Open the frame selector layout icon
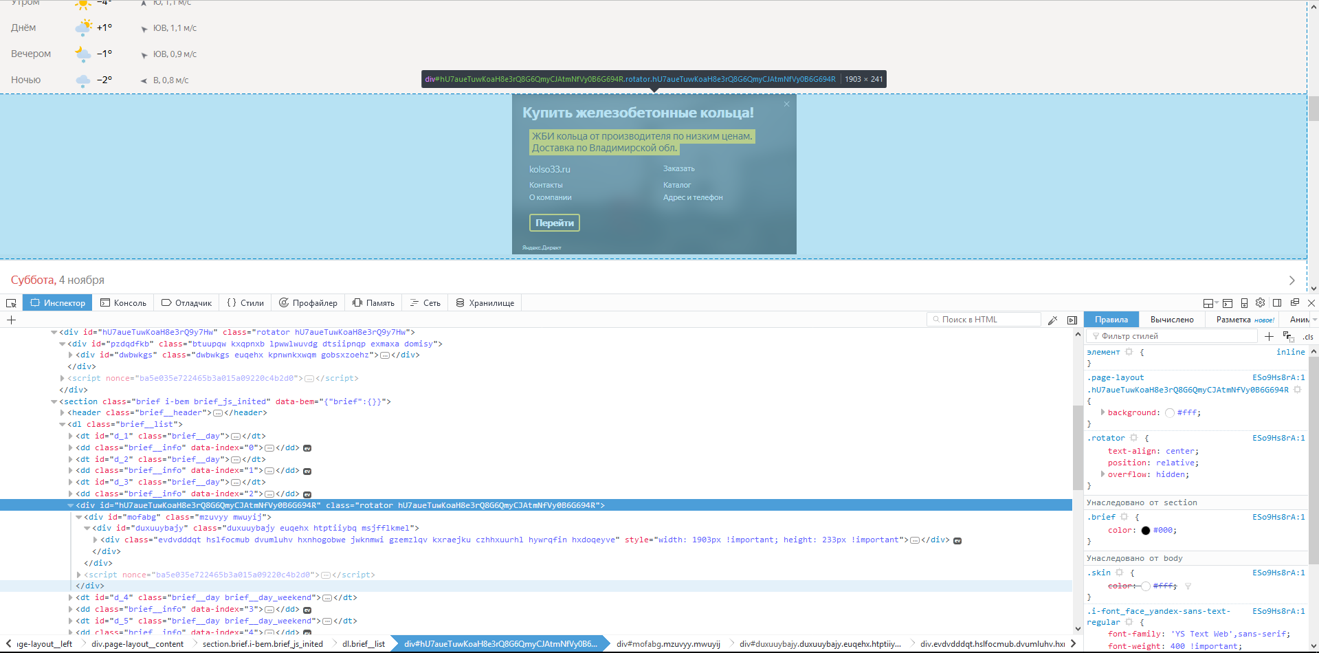 pyautogui.click(x=1210, y=303)
